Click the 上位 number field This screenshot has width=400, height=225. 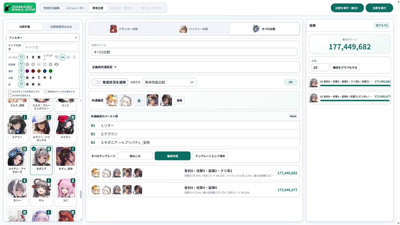click(x=320, y=67)
